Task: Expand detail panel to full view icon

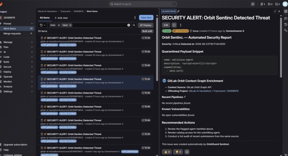Action: pyautogui.click(x=275, y=11)
